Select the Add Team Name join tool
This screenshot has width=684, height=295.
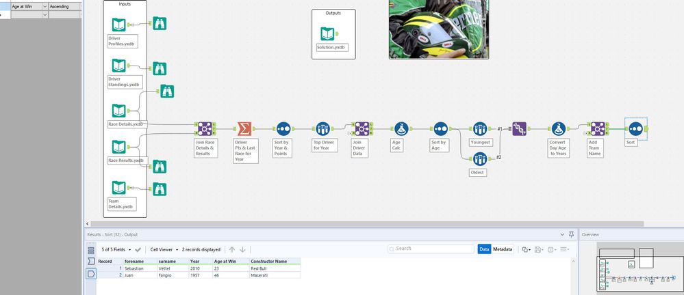[x=598, y=129]
